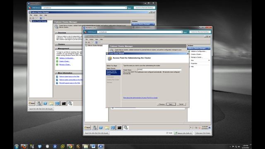The image size is (265, 149).
Task: Click Manage a Cluster in front Actions pane
Action: pyautogui.click(x=197, y=57)
